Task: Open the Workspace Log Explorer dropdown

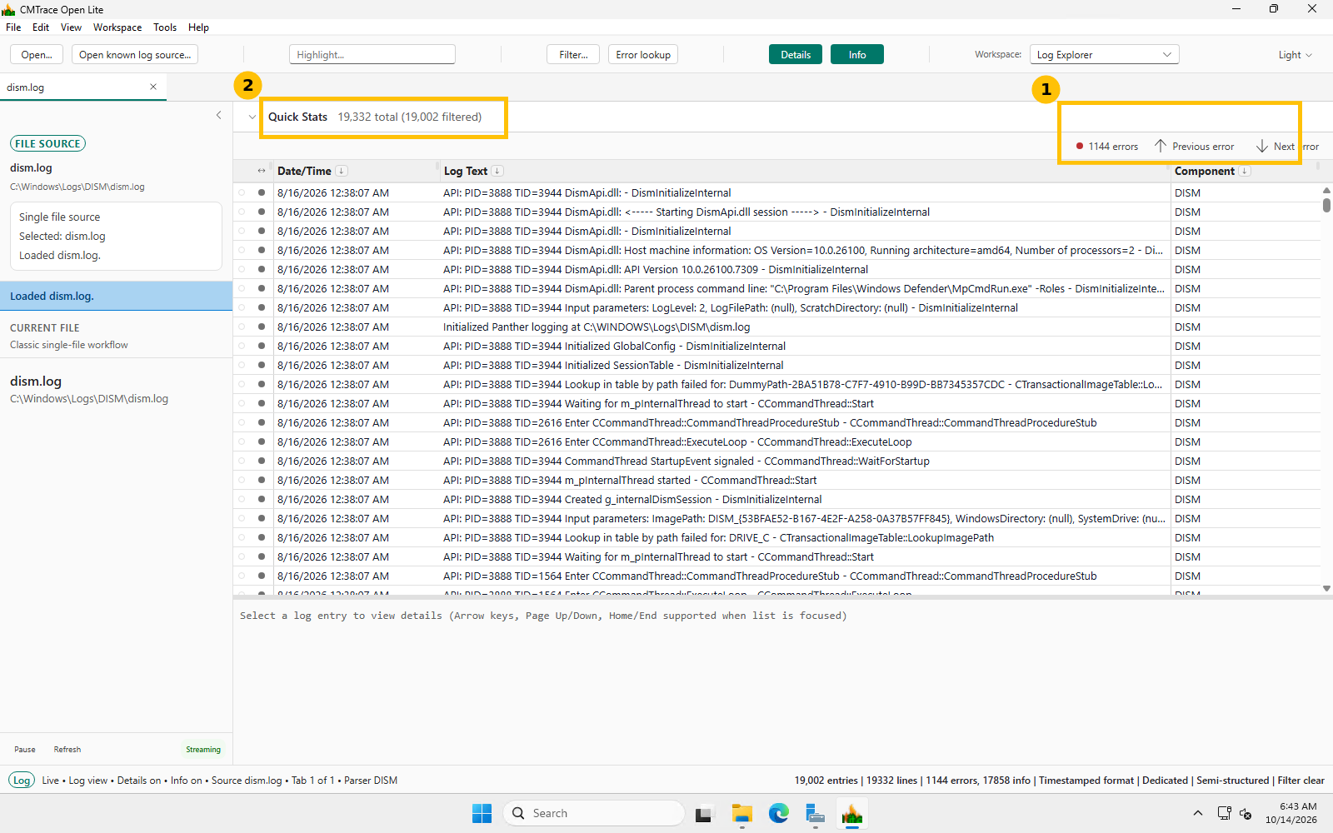Action: (x=1105, y=55)
